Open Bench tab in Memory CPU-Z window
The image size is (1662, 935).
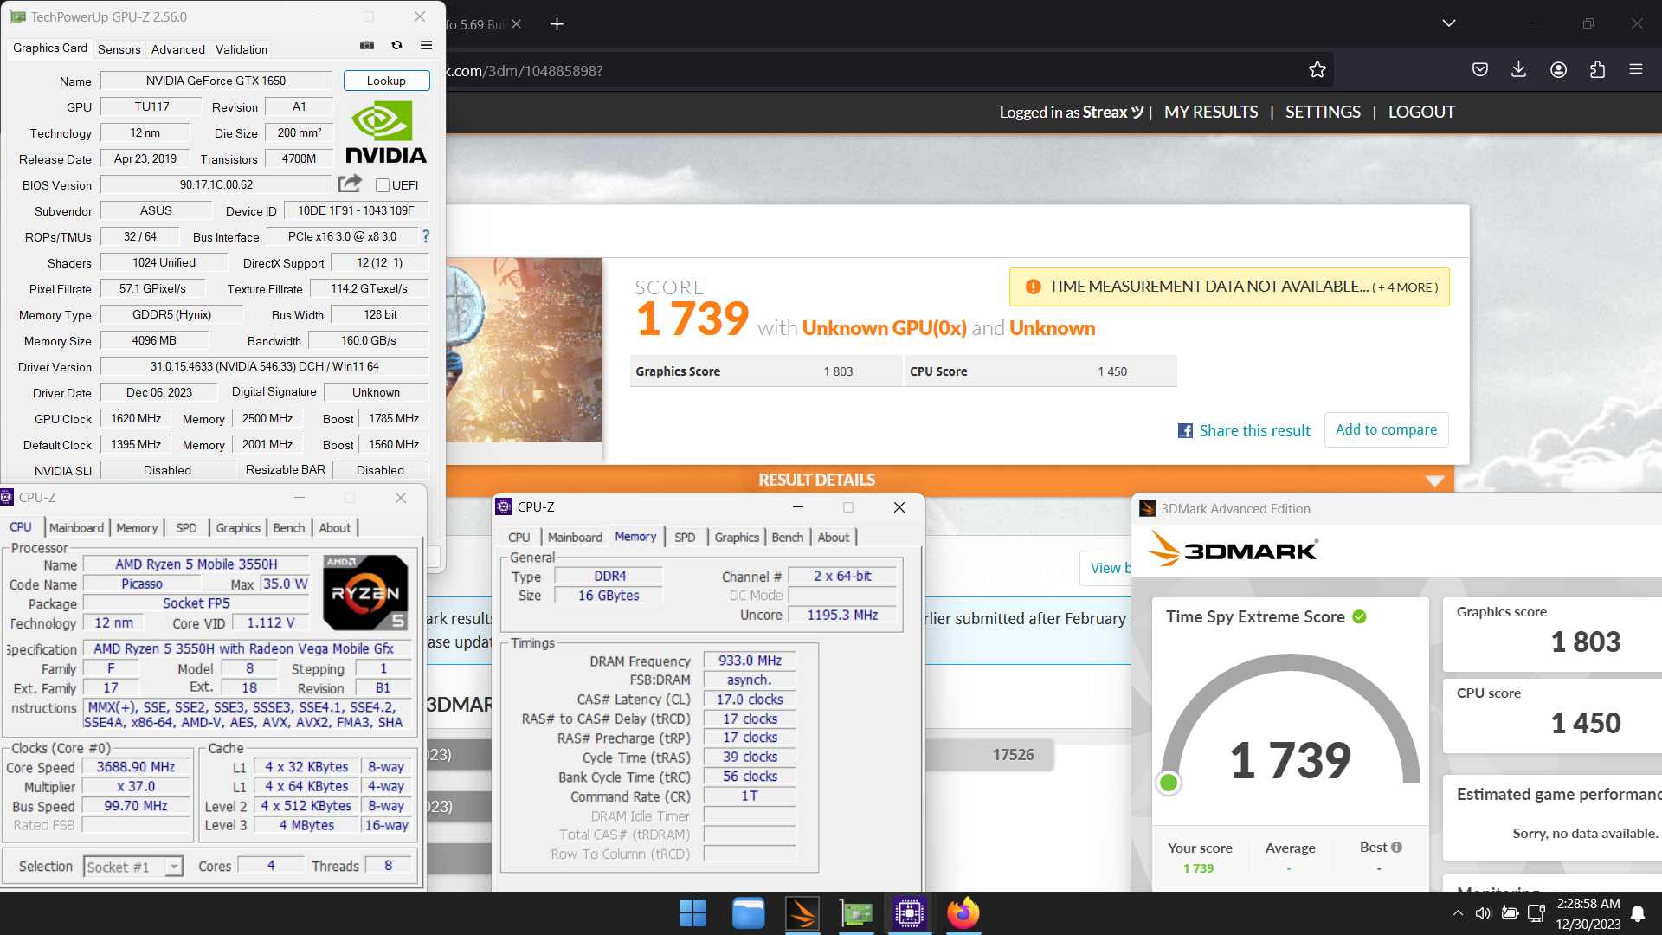788,537
